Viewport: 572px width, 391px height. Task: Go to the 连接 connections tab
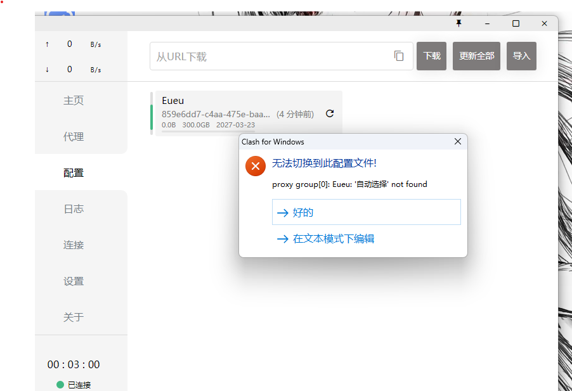[74, 245]
